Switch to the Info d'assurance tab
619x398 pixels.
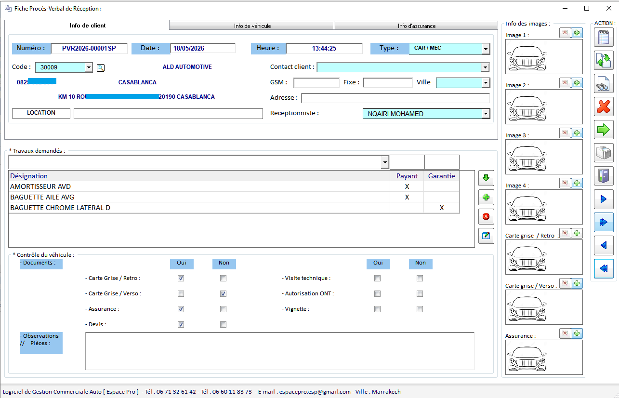click(416, 26)
